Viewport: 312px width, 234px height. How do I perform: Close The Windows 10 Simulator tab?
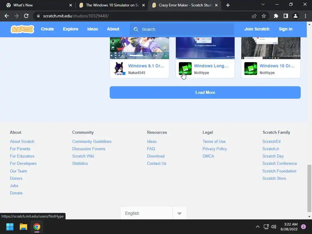(144, 5)
